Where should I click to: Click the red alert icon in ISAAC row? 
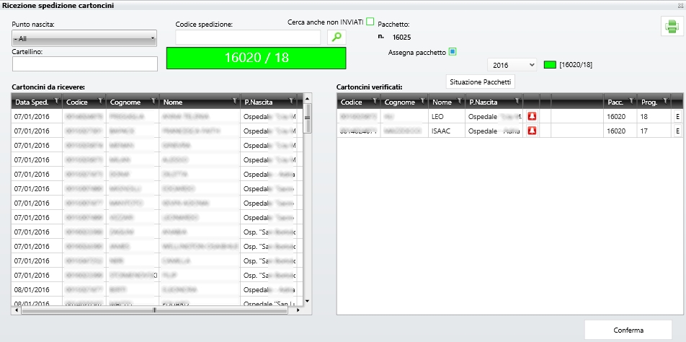(532, 131)
